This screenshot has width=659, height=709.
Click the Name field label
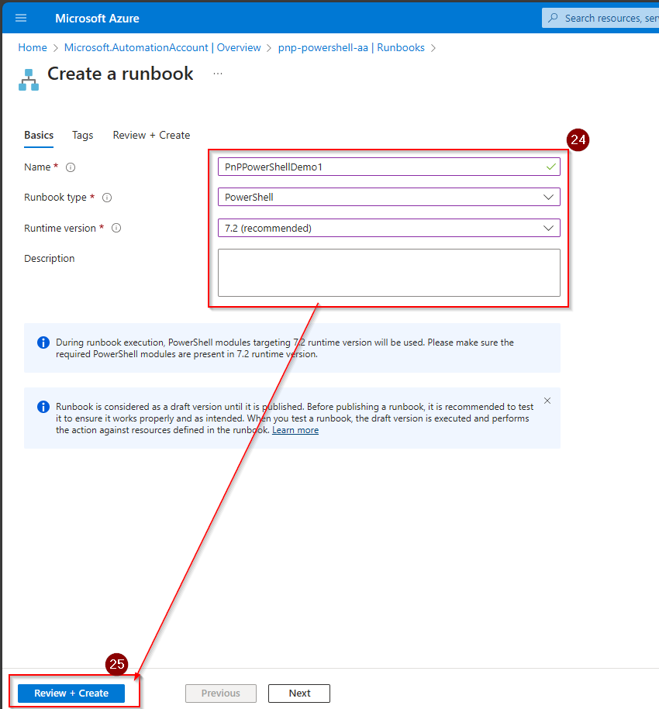(x=37, y=167)
